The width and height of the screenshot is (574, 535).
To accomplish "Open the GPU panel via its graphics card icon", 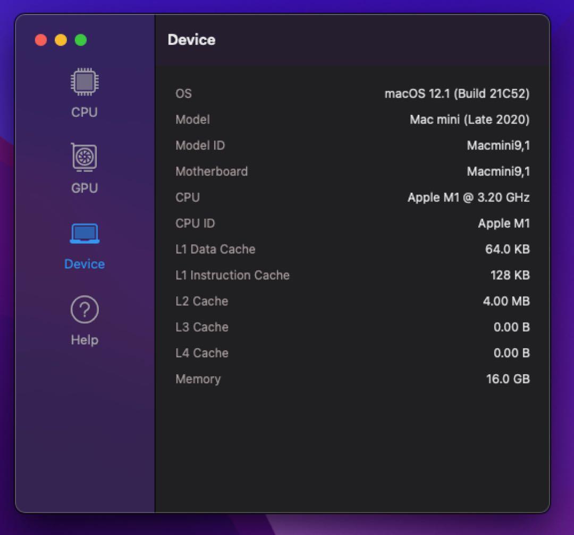I will [x=84, y=157].
